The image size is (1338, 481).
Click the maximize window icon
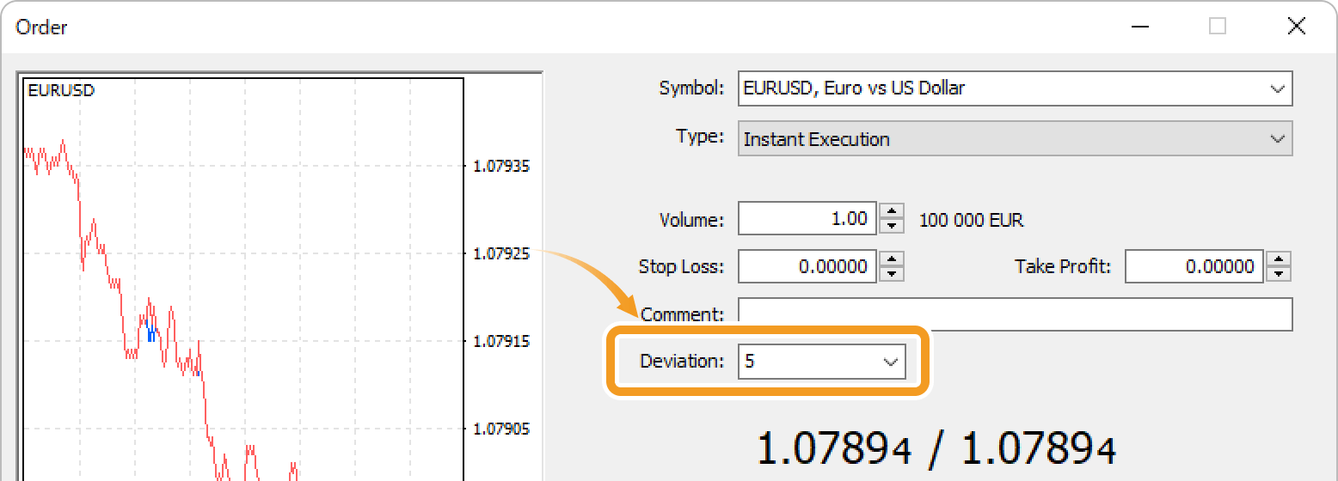click(x=1217, y=27)
